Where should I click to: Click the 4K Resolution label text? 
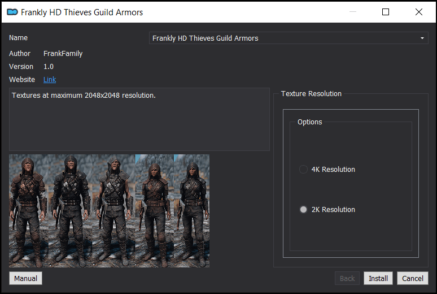pyautogui.click(x=333, y=170)
